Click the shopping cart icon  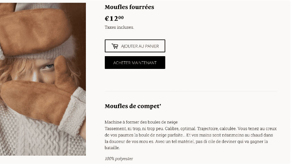click(115, 46)
